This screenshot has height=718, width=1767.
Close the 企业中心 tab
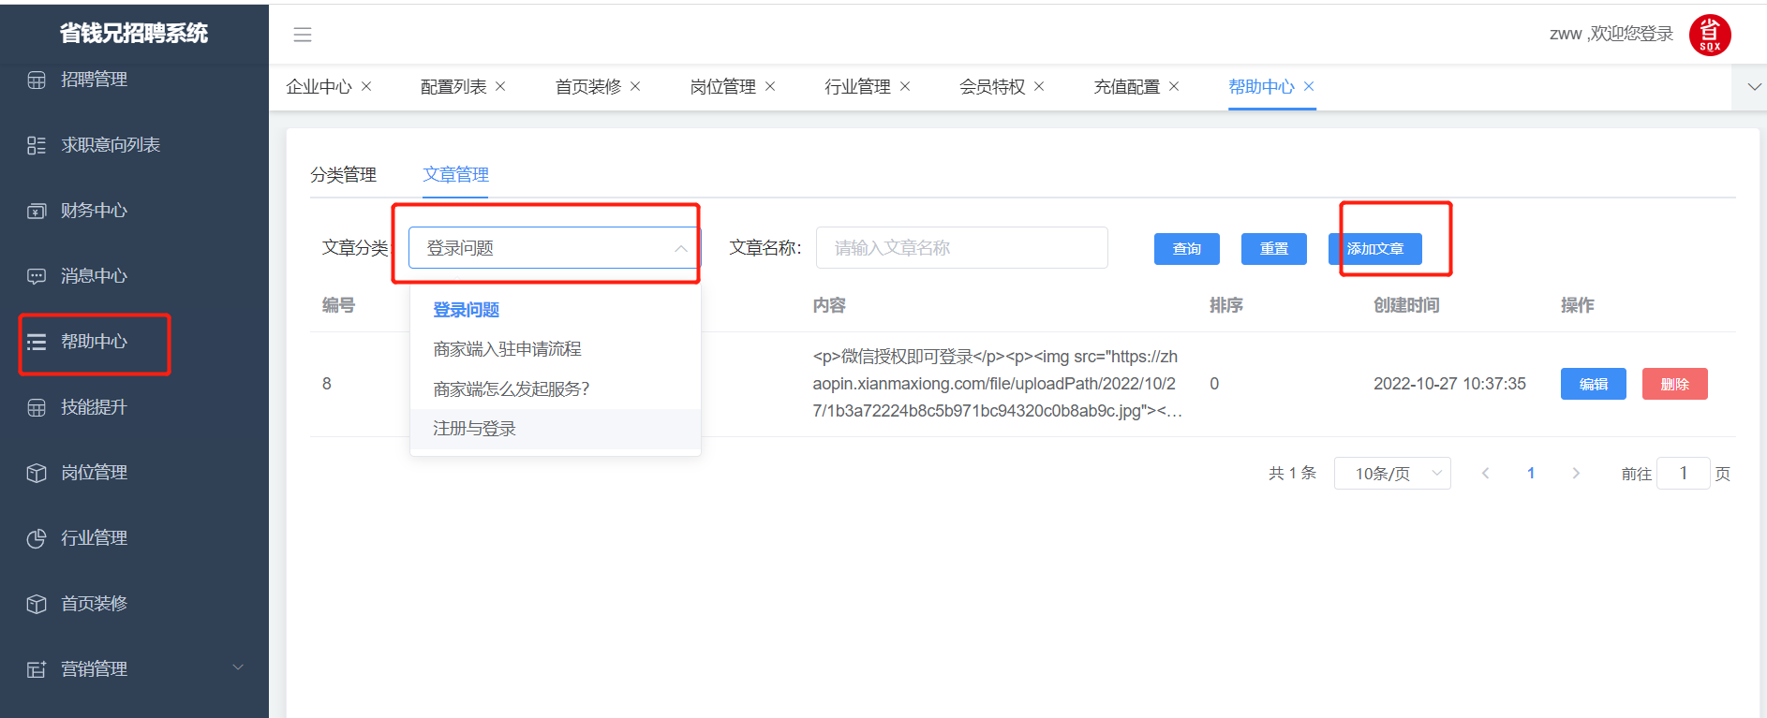[x=366, y=86]
